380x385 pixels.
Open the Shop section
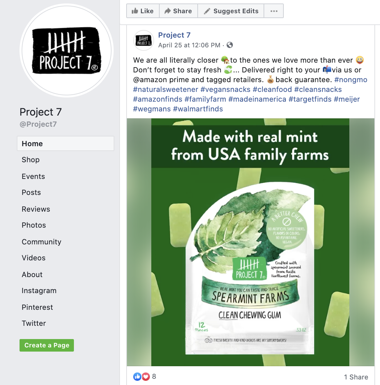30,159
